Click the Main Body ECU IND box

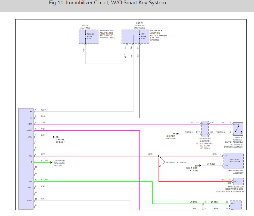(x=238, y=181)
